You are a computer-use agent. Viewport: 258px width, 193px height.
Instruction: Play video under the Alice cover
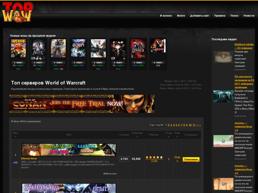tap(38, 62)
